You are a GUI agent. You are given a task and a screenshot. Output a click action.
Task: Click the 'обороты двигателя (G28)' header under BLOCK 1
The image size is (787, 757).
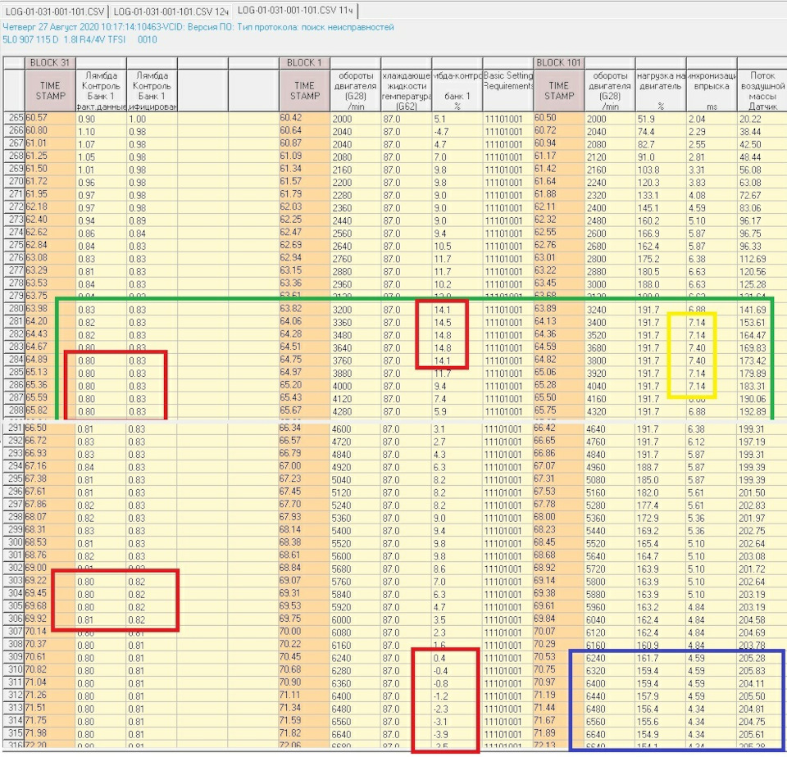coord(355,90)
